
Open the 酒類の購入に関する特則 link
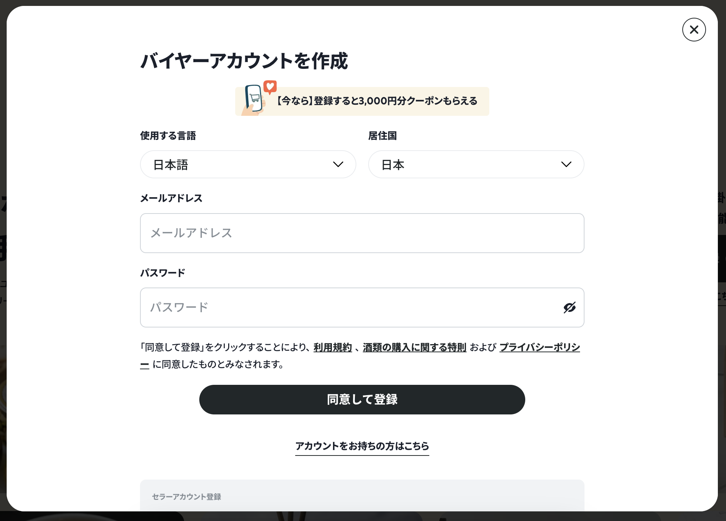coord(414,347)
